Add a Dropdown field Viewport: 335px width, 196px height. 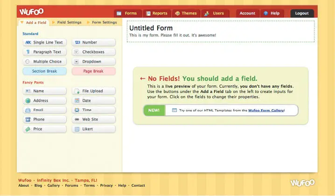tap(94, 62)
